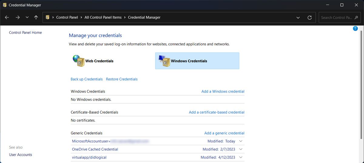
Task: Go up one level with up arrow
Action: point(36,18)
